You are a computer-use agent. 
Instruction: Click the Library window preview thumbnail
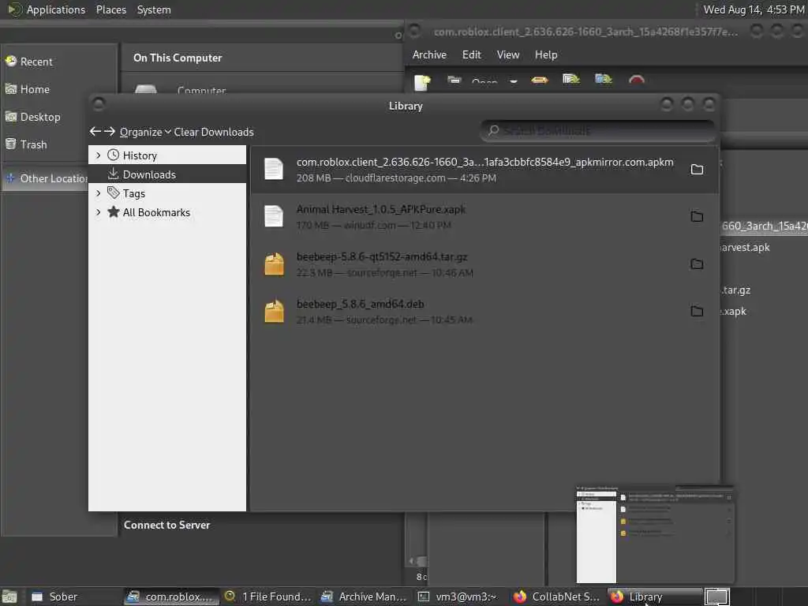654,534
